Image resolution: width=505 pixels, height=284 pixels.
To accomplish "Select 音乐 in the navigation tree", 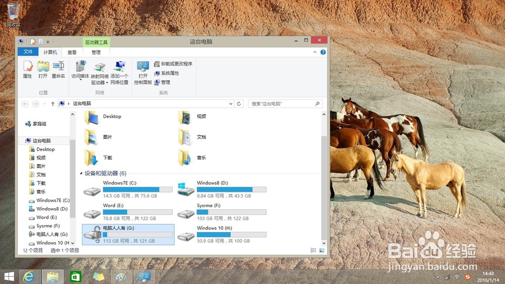I will (37, 192).
